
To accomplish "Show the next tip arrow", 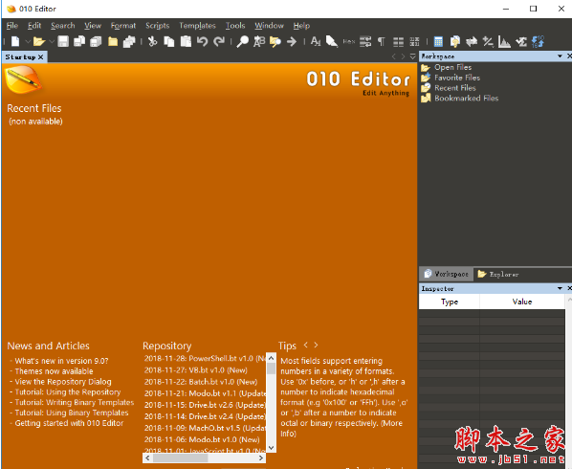I will coord(316,345).
